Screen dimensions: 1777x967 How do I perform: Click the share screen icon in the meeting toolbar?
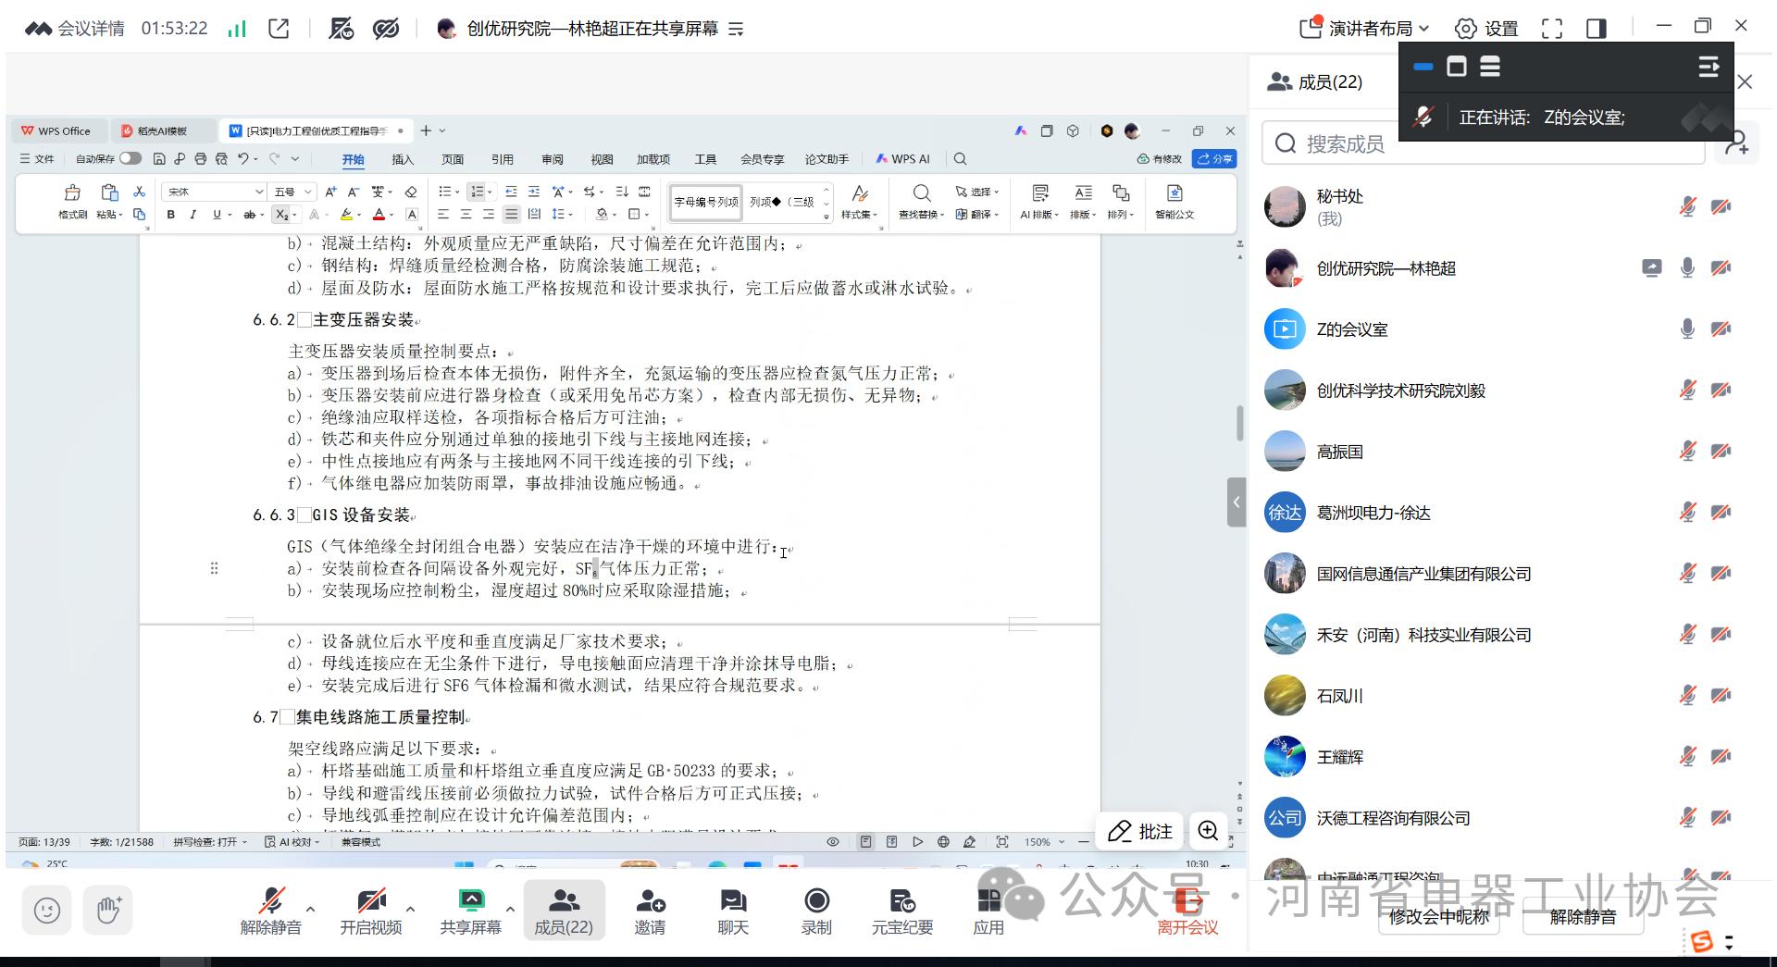[471, 911]
